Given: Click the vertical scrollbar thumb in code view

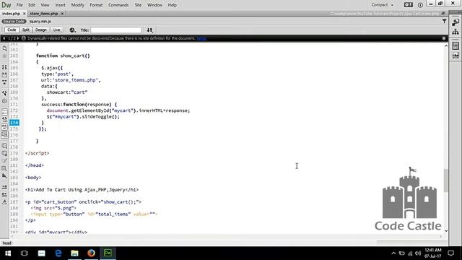Looking at the screenshot, I should tap(446, 180).
